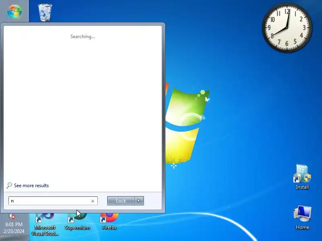The height and width of the screenshot is (241, 322).
Task: Click the magnifier icon beside See more results
Action: (9, 186)
